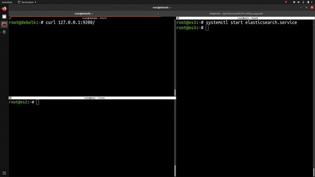The width and height of the screenshot is (315, 177).
Task: Open Firefox from the dock
Action: coord(4,9)
